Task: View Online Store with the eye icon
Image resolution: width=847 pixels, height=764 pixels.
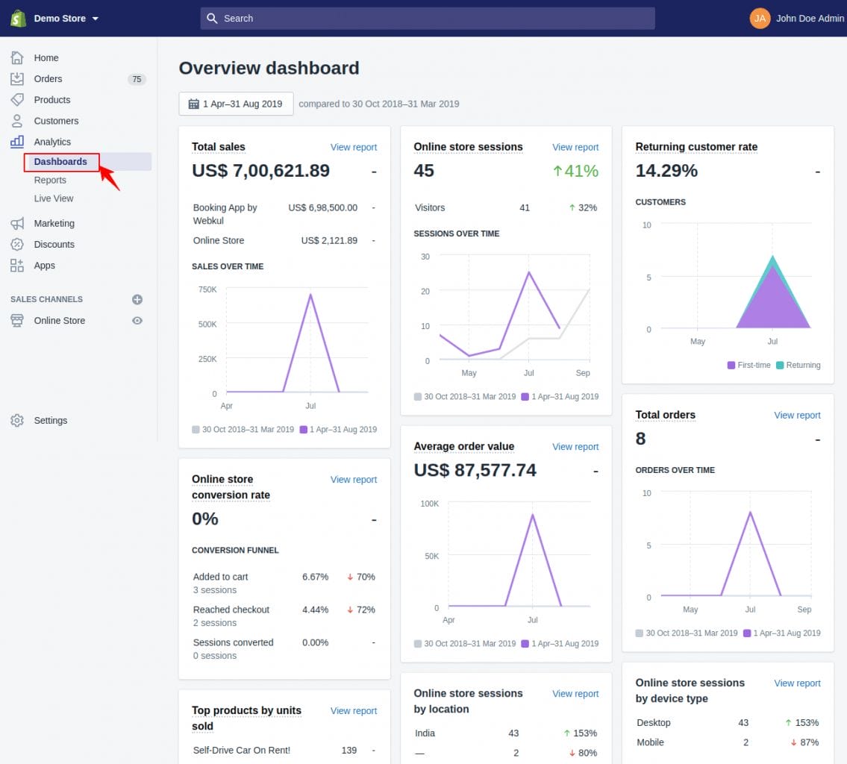Action: pyautogui.click(x=137, y=320)
